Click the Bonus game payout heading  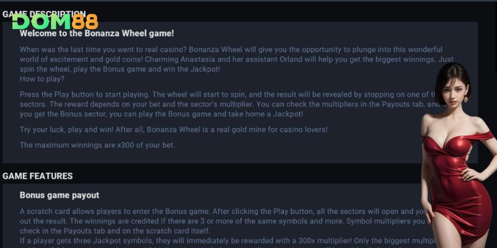tap(59, 195)
